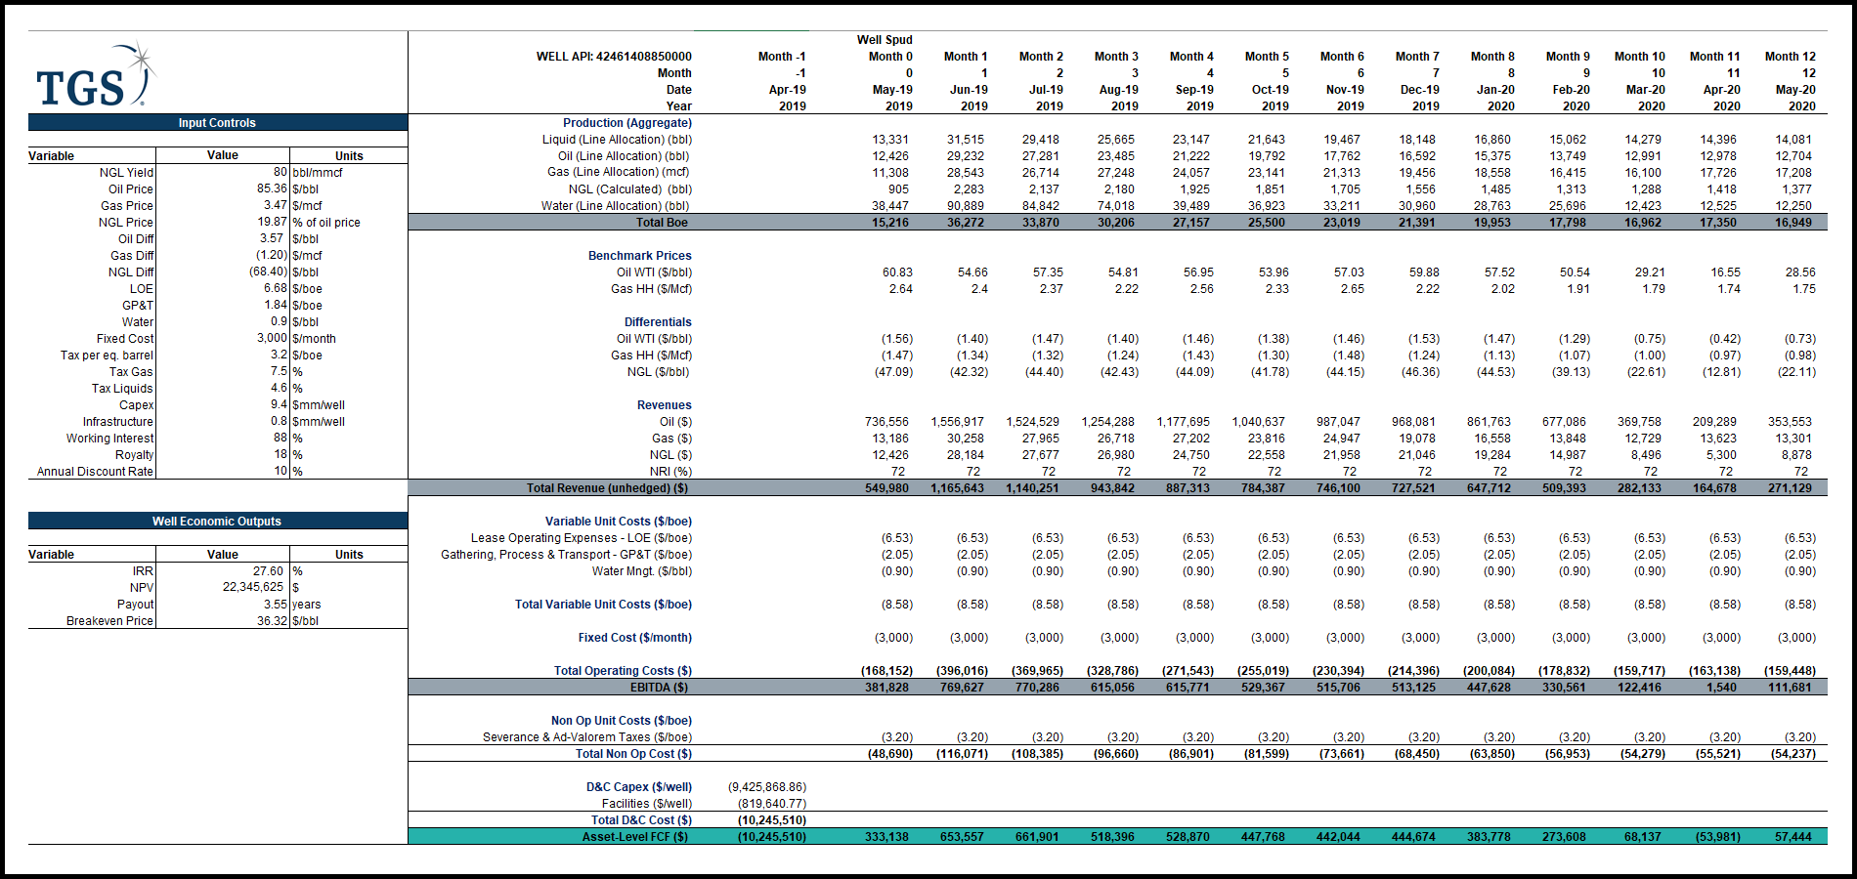Select the Working Interest value 88
The width and height of the screenshot is (1857, 879).
[281, 439]
